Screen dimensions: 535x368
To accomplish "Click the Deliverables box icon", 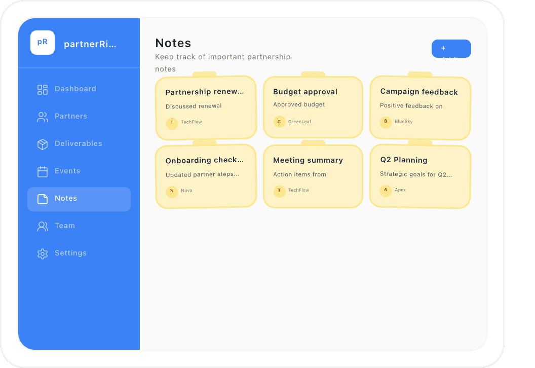I will (43, 144).
